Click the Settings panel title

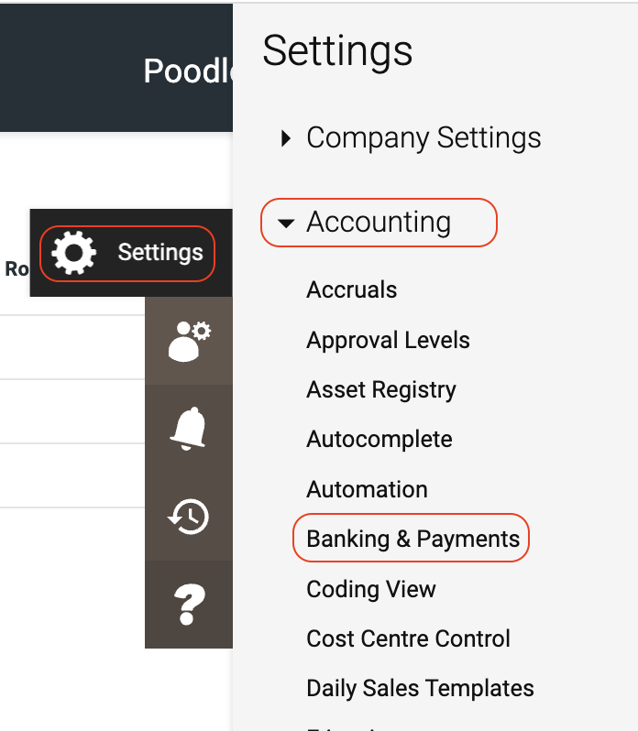337,51
